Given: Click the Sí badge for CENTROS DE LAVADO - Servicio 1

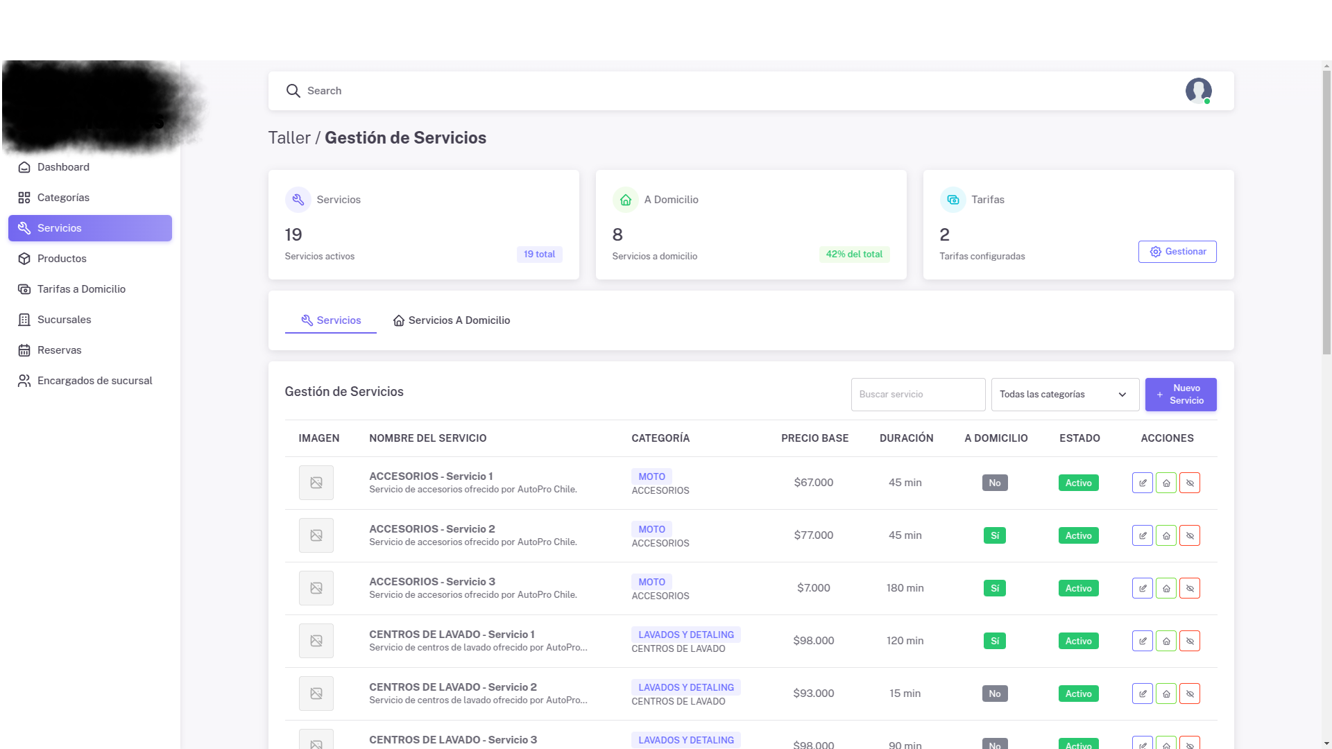Looking at the screenshot, I should click(995, 640).
